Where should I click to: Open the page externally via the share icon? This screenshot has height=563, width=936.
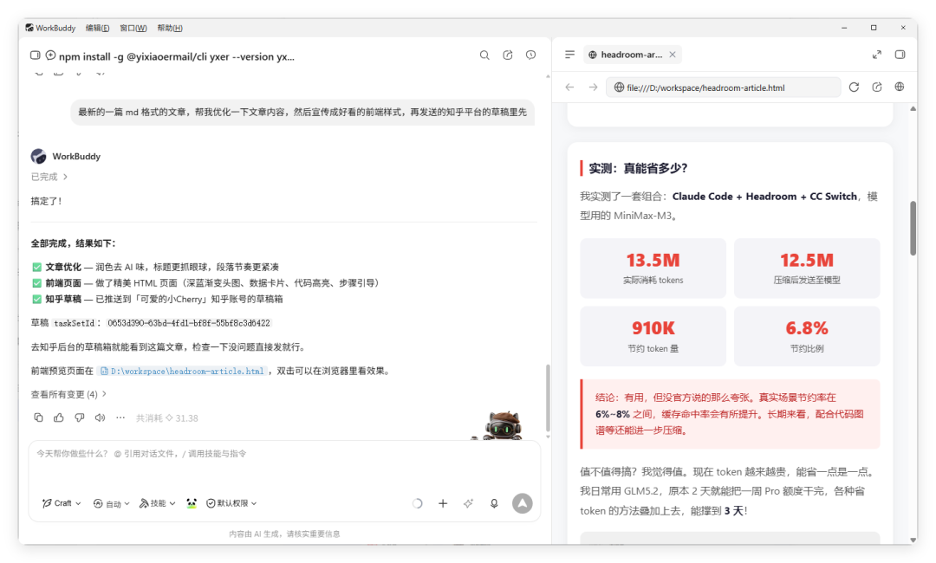877,87
